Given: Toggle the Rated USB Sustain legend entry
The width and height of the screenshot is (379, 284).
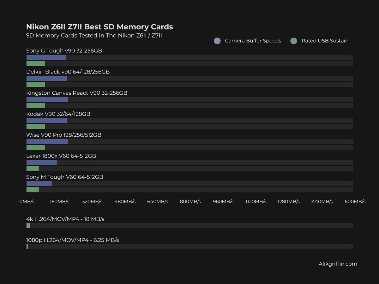Looking at the screenshot, I should click(x=325, y=41).
